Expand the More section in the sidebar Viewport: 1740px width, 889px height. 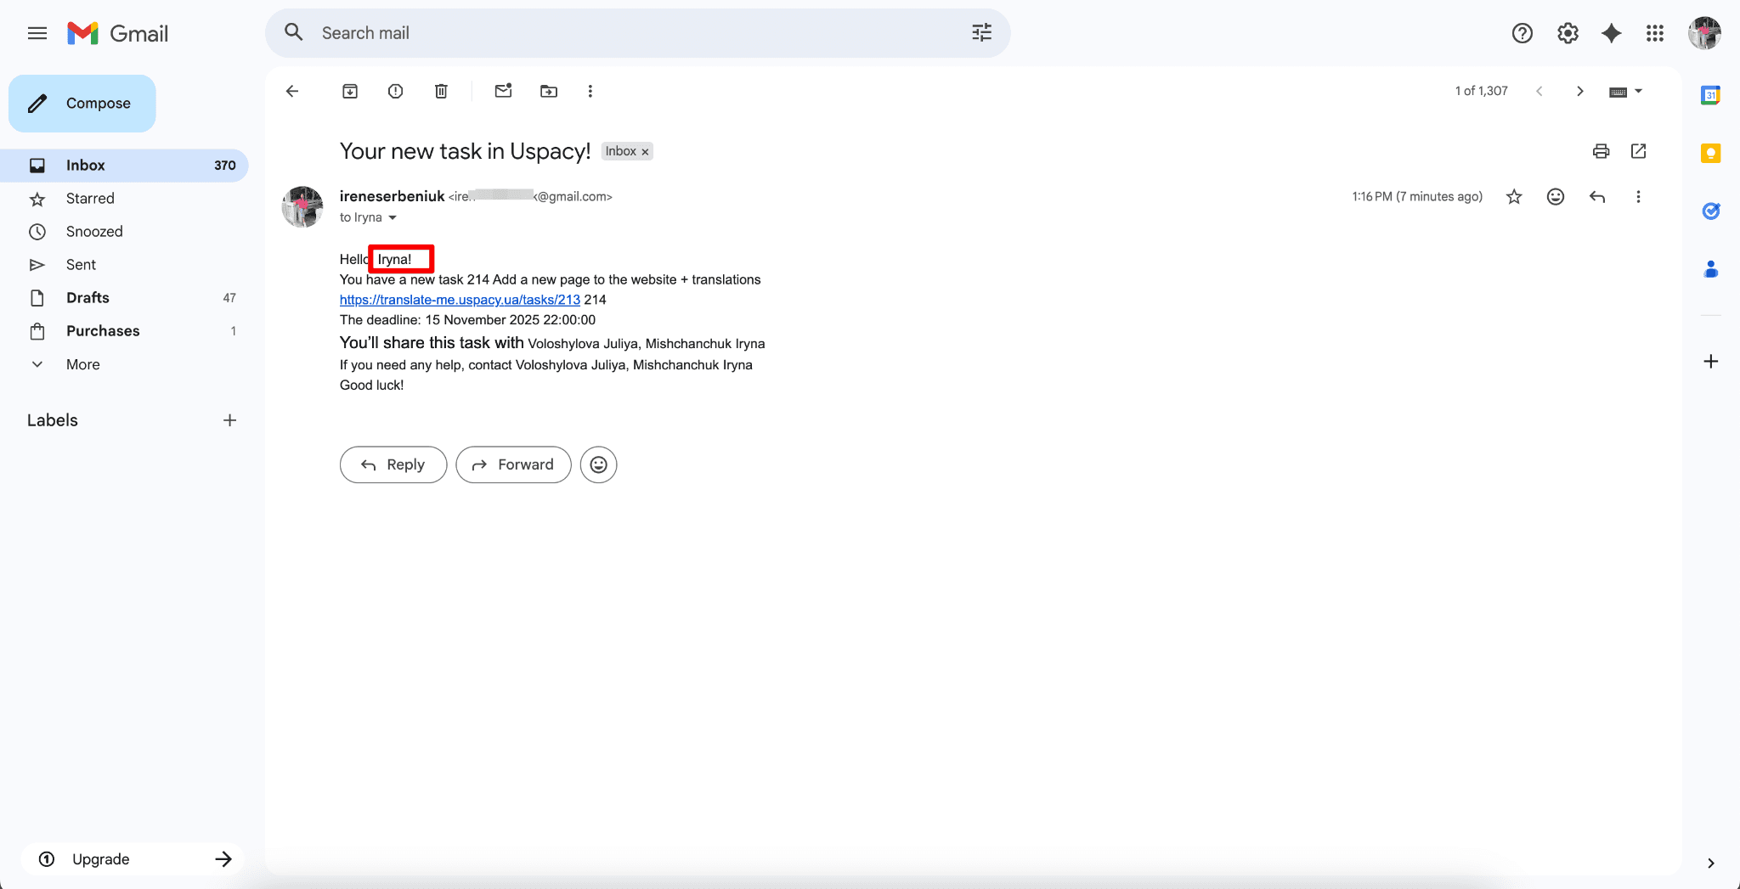point(82,364)
